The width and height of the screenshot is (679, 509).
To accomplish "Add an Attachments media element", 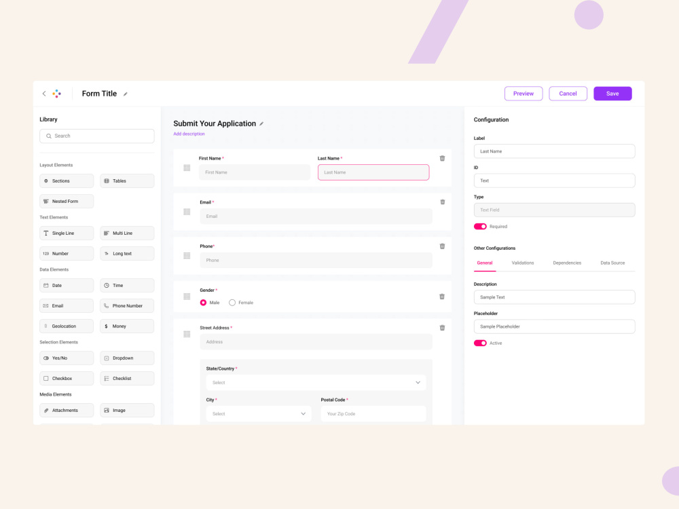I will click(67, 411).
